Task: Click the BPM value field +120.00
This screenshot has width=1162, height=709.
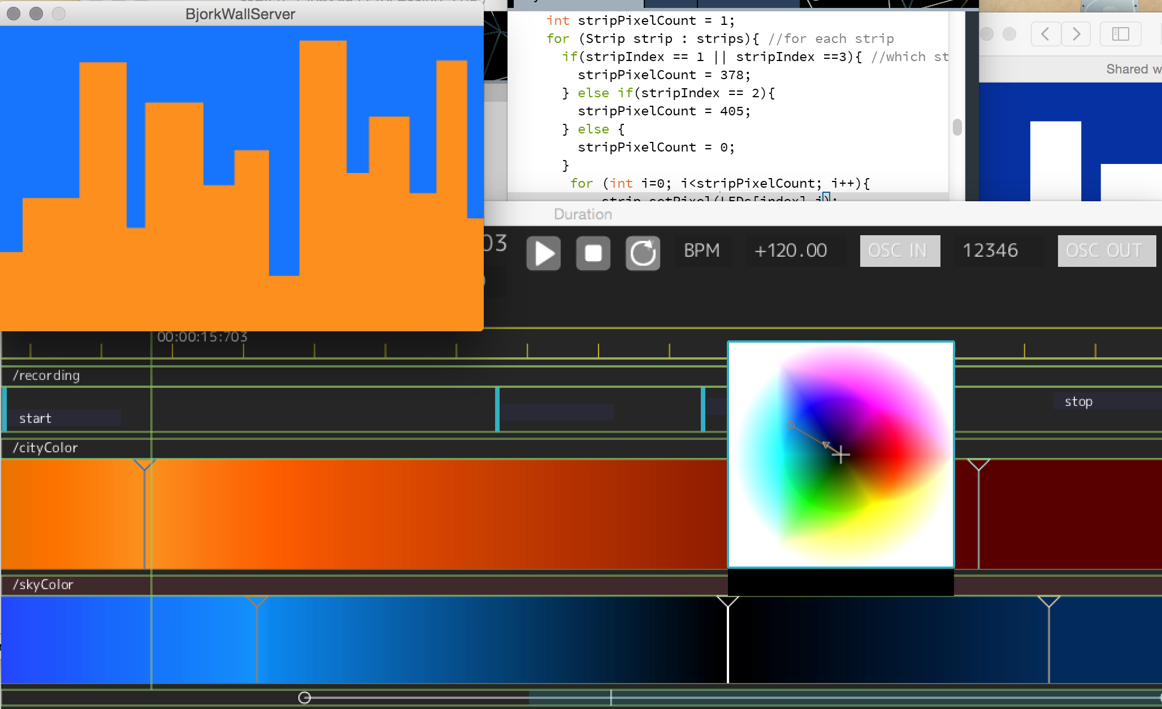Action: pyautogui.click(x=790, y=250)
